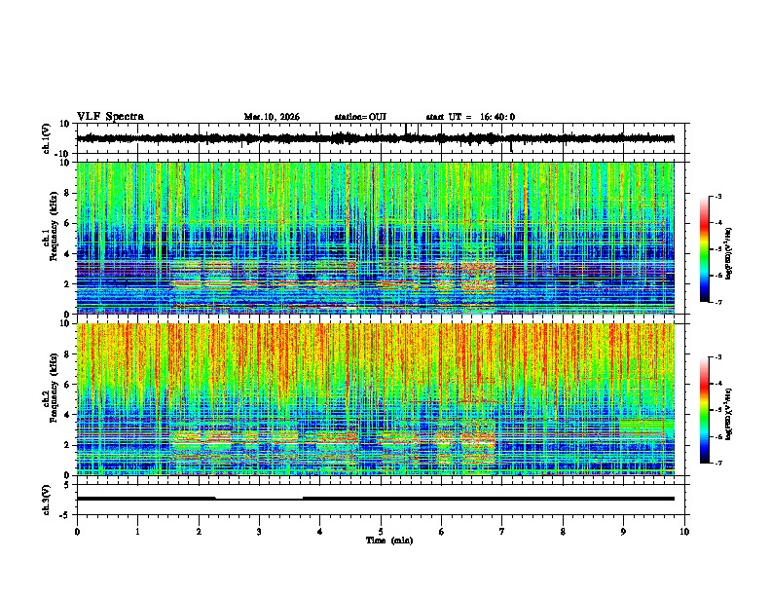Screen dimensions: 771x596
Task: Click the ch.2 spectrogram color scale bar
Action: (705, 410)
